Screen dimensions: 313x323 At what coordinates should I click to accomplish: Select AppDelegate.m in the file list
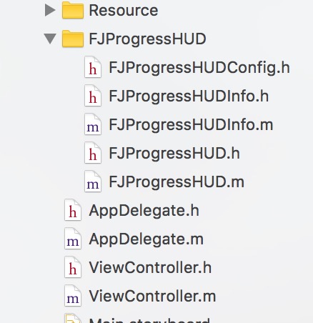click(146, 239)
